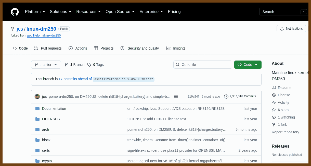This screenshot has height=166, width=311.
Task: Open the License sidebar link
Action: coord(281,95)
